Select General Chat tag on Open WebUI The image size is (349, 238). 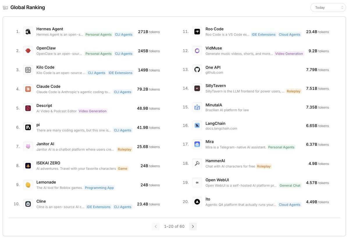pos(290,185)
